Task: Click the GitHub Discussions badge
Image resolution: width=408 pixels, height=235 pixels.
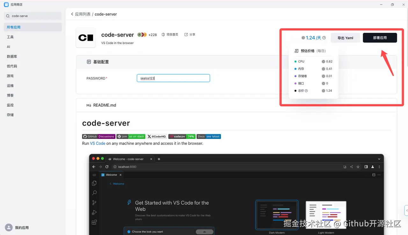Action: 99,136
